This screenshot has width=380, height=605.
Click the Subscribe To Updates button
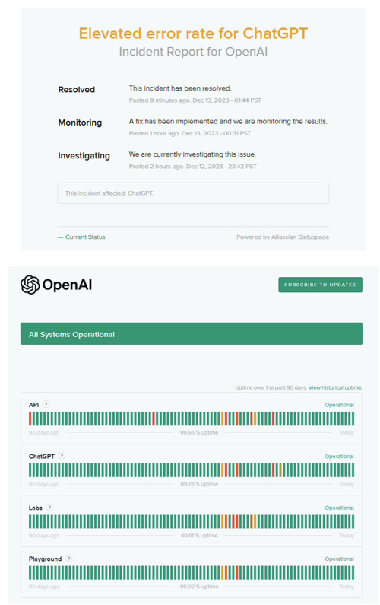coord(320,285)
